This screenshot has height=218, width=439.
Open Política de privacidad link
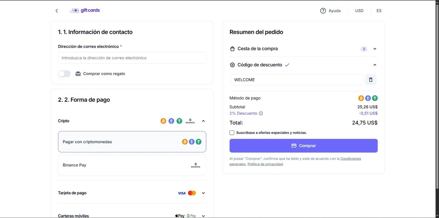click(265, 164)
